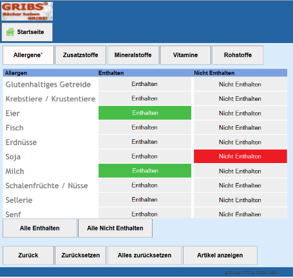The height and width of the screenshot is (278, 293).
Task: Go back with the Zurück button
Action: [x=28, y=256]
